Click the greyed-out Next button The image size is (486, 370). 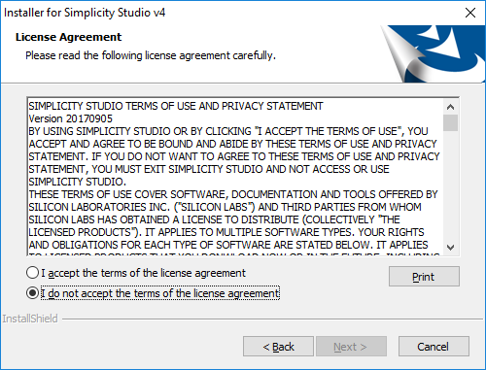tap(351, 347)
